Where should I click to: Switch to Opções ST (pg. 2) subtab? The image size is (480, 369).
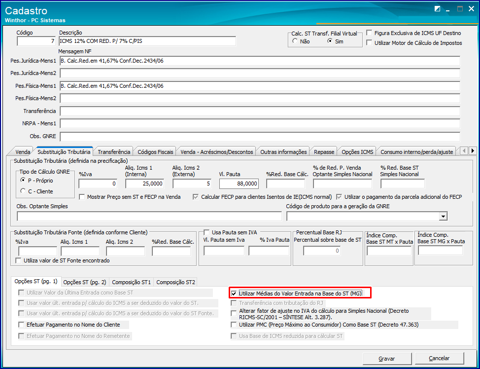click(x=84, y=282)
